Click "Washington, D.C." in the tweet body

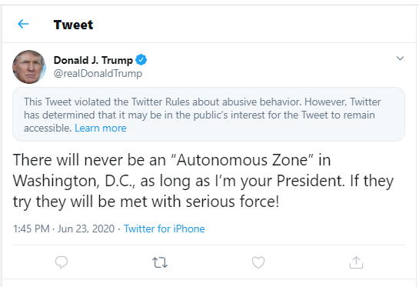[x=75, y=181]
